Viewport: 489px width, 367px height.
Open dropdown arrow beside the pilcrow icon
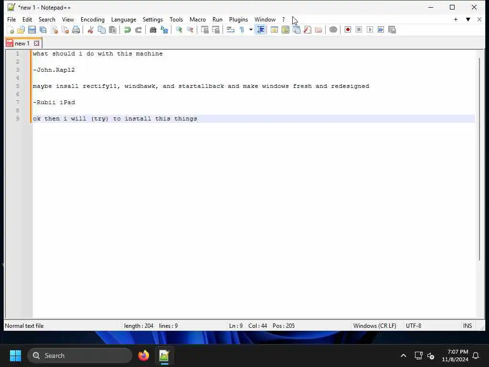point(250,30)
